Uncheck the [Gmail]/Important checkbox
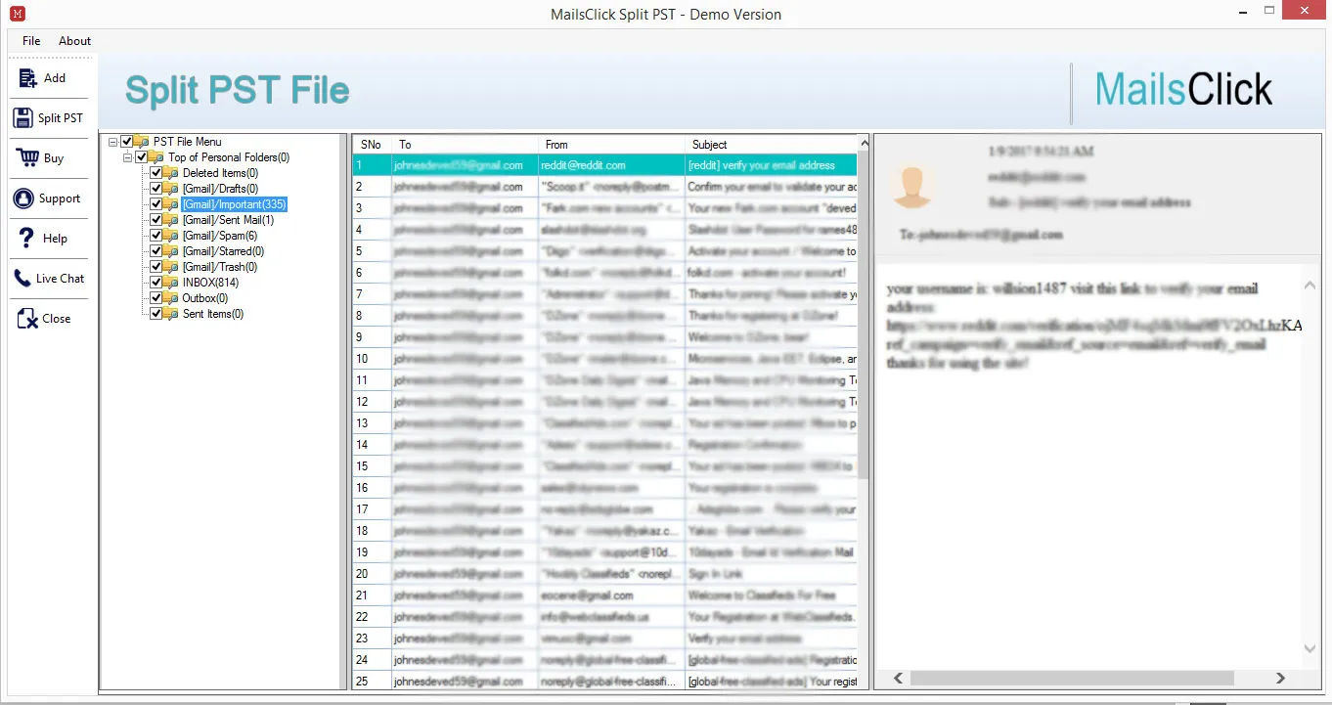The width and height of the screenshot is (1332, 705). coord(155,204)
